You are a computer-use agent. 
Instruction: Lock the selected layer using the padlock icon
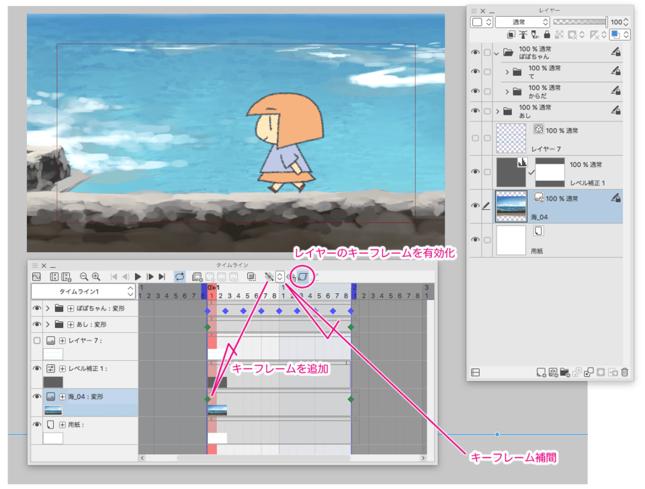[x=547, y=34]
